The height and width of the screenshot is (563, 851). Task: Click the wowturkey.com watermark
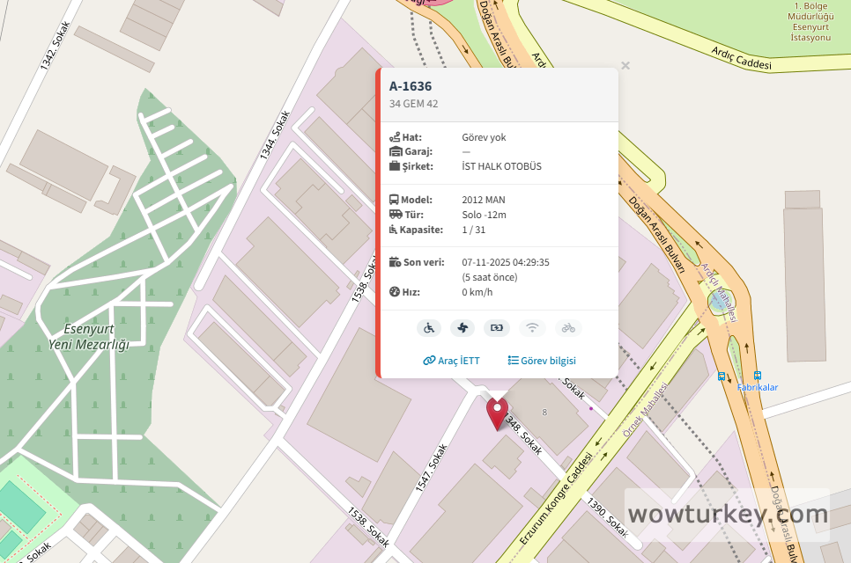tap(728, 515)
